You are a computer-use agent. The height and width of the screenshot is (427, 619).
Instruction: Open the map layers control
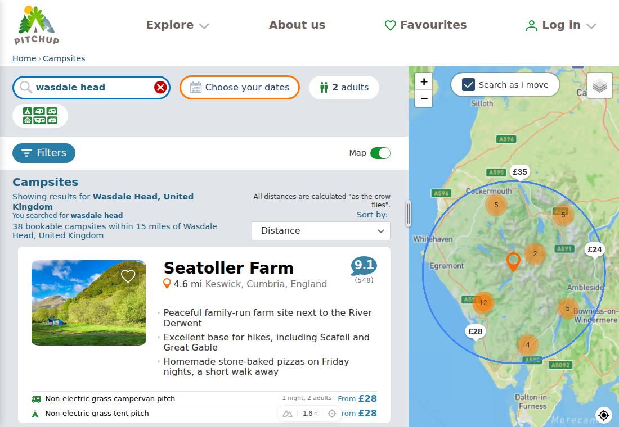pyautogui.click(x=600, y=85)
